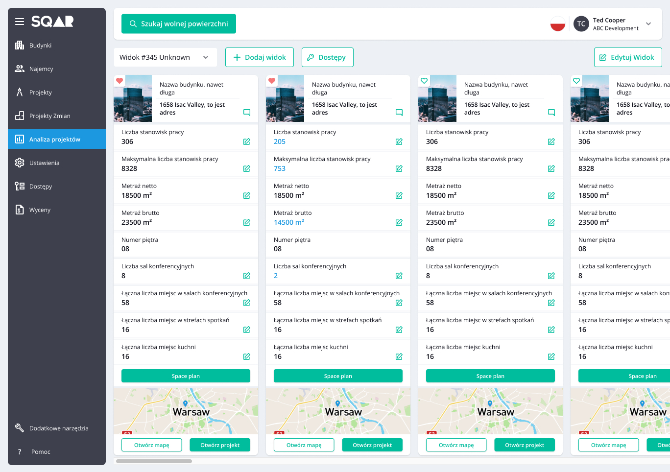Open Dodatkowe narzędzia in sidebar
This screenshot has height=472, width=670.
pyautogui.click(x=59, y=428)
